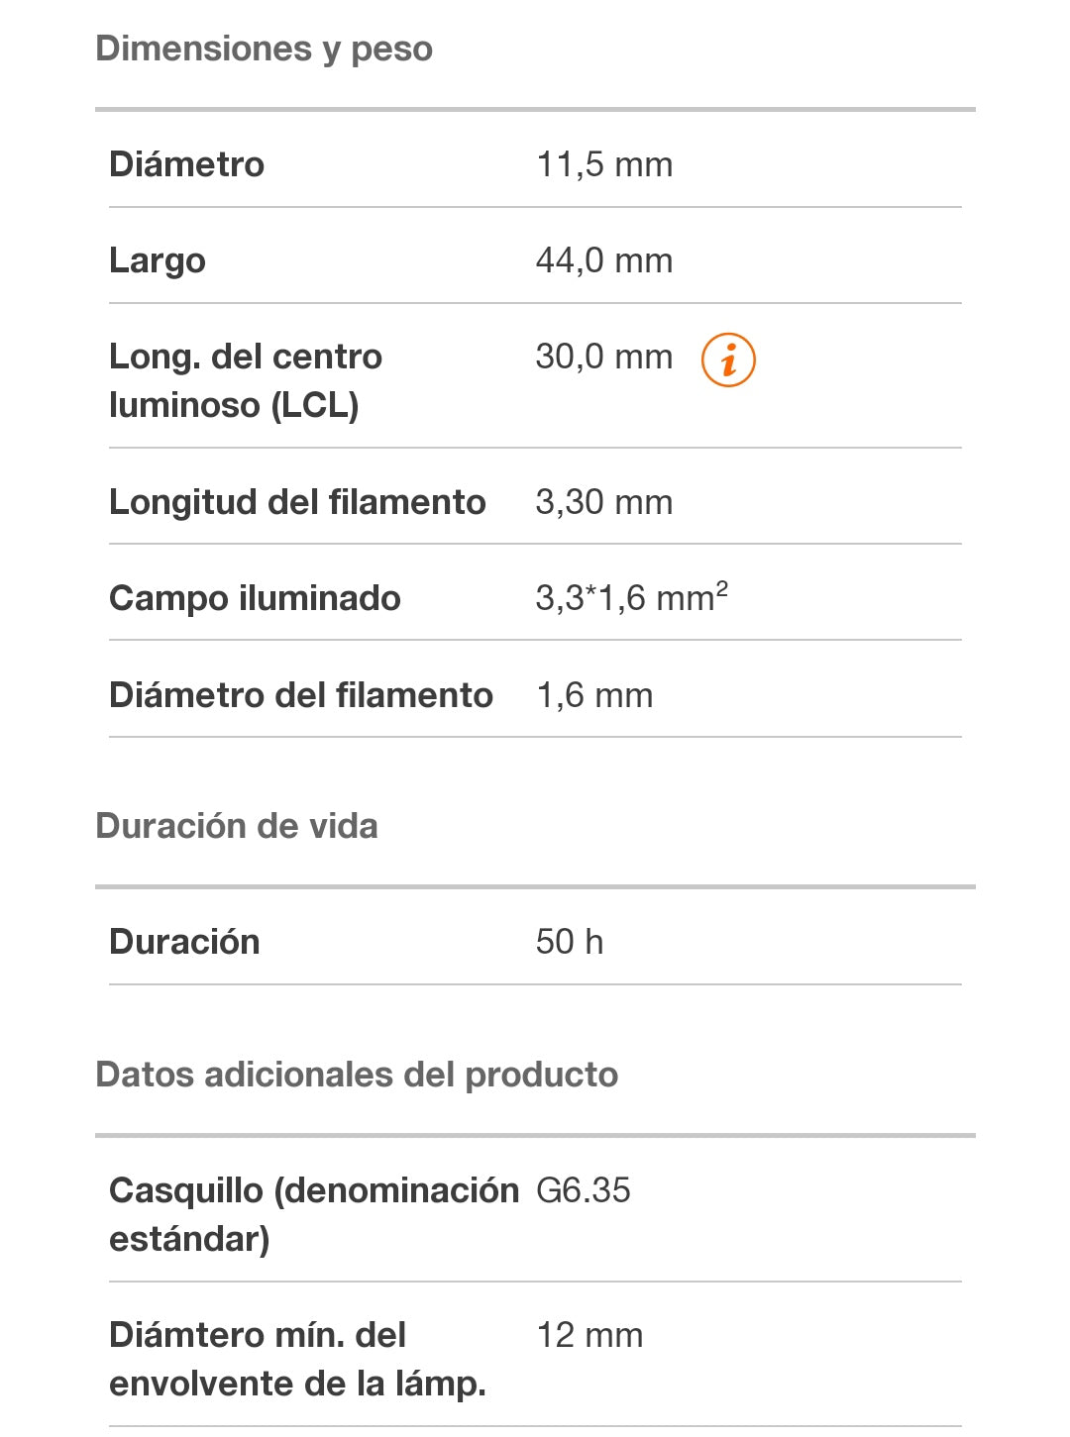Click the orange info icon beside 30,0 mm

point(728,359)
